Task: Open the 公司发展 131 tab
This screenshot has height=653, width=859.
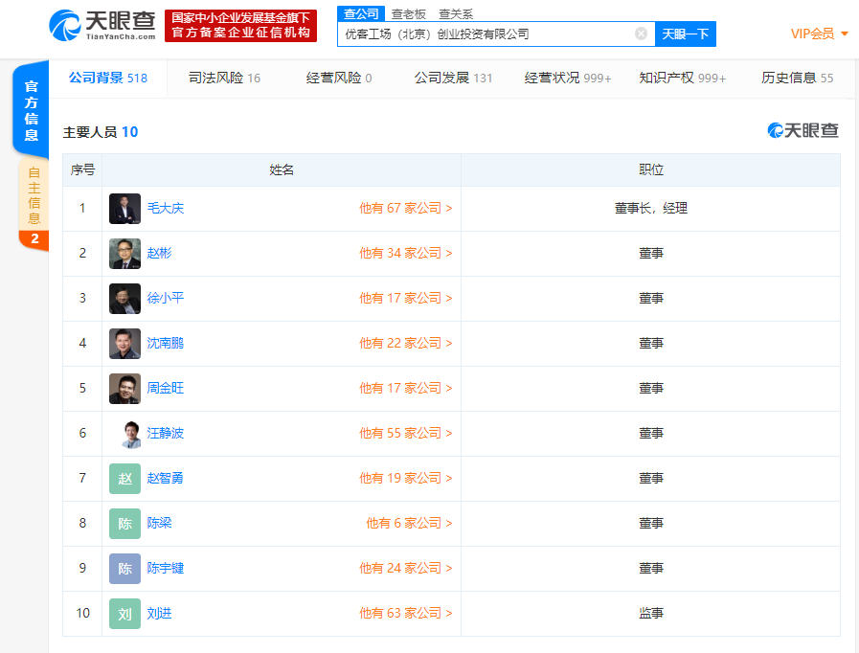Action: pyautogui.click(x=453, y=78)
